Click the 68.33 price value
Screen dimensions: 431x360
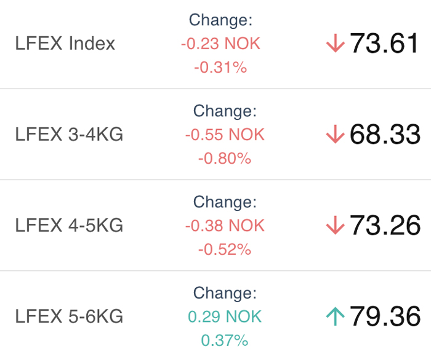(x=385, y=134)
